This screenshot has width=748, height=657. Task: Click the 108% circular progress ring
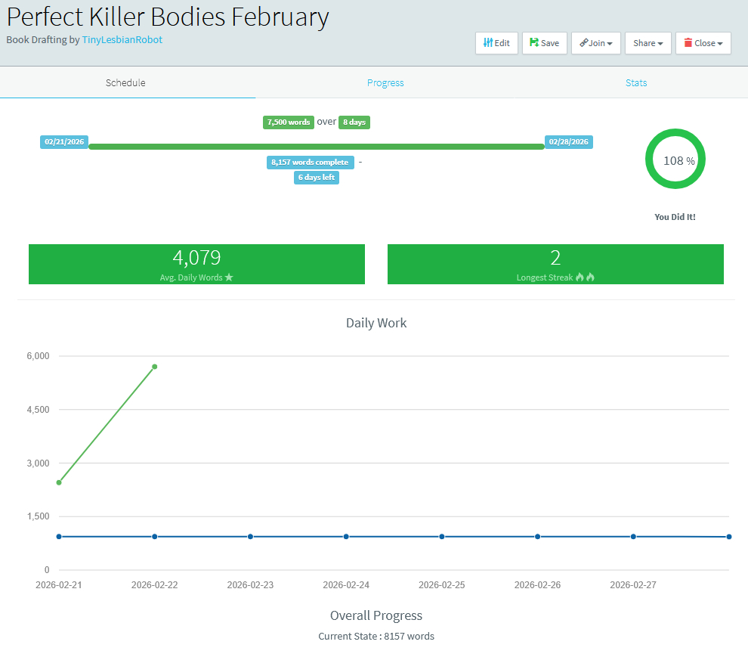[x=675, y=160]
